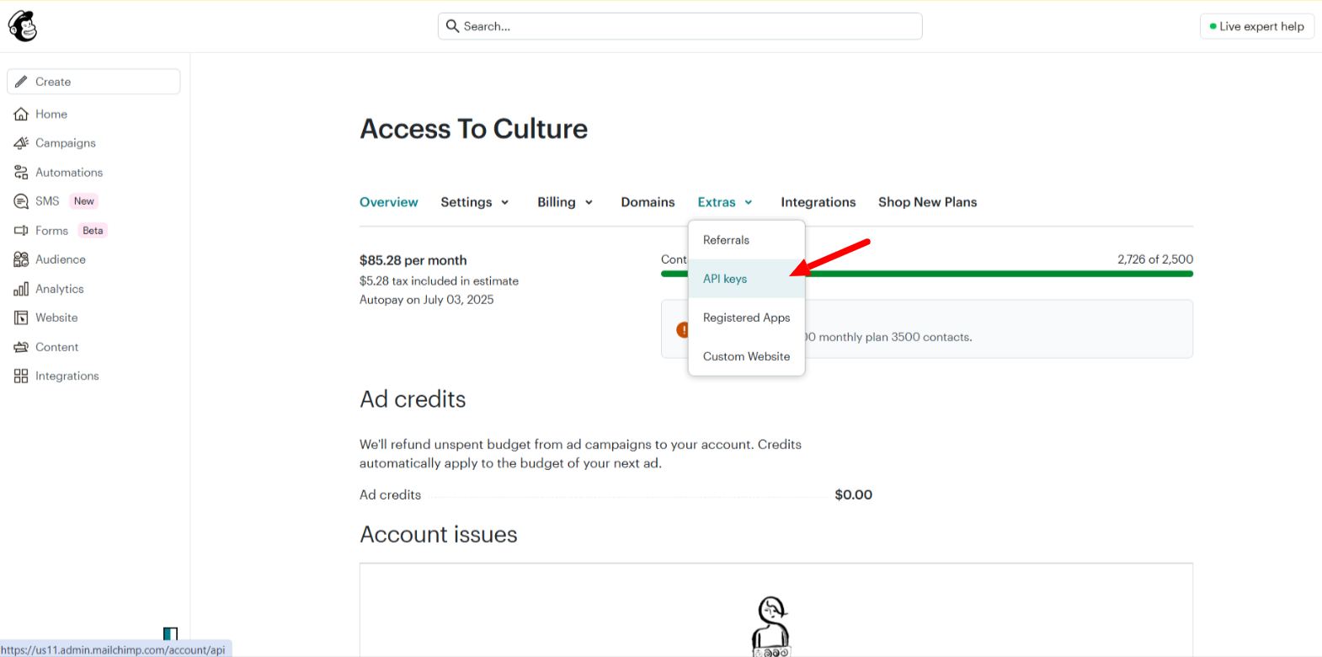Select Registered Apps from Extras menu
This screenshot has width=1322, height=657.
point(746,318)
